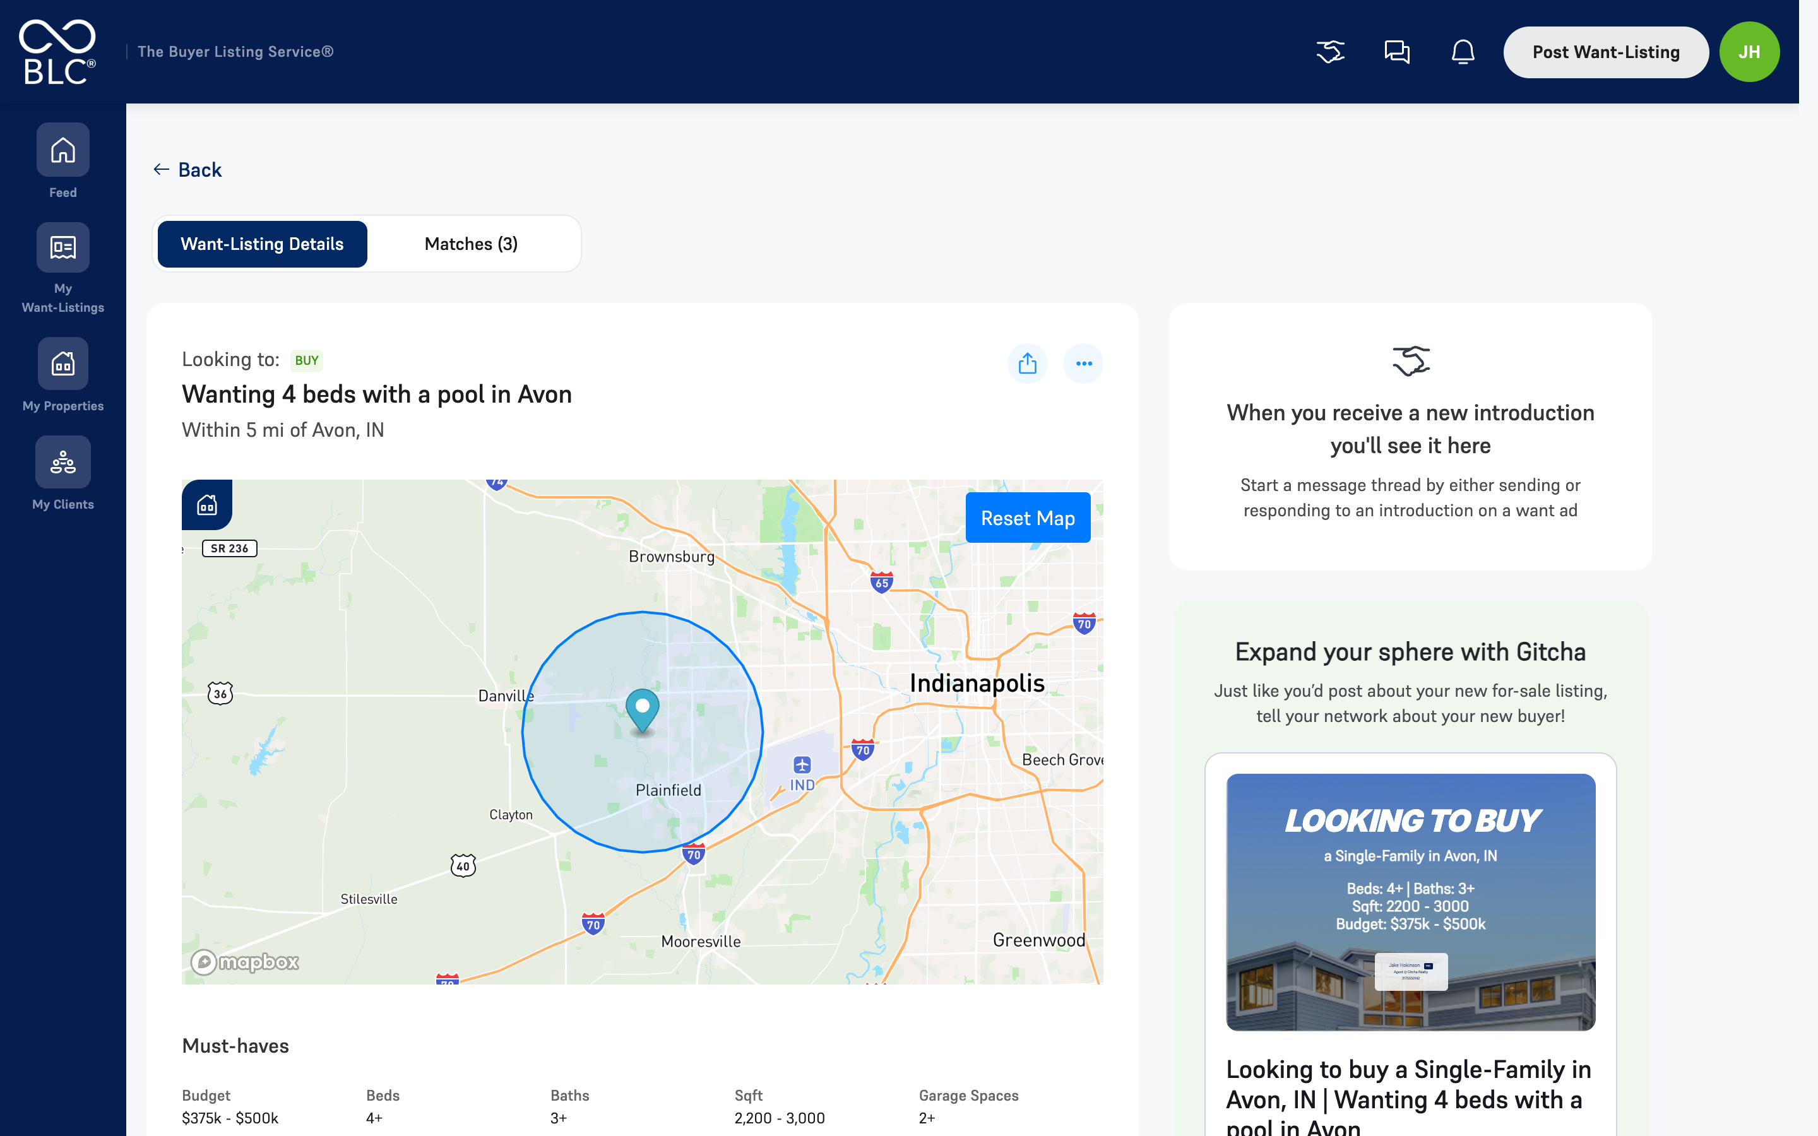1818x1136 pixels.
Task: Click the back arrow icon
Action: pos(161,170)
